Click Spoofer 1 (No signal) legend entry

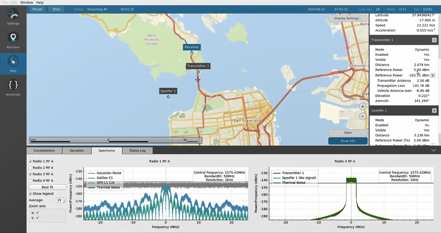(x=294, y=178)
